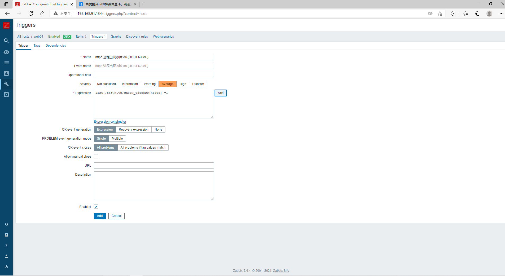The height and width of the screenshot is (276, 505).
Task: Select the Trigger tab
Action: [23, 46]
